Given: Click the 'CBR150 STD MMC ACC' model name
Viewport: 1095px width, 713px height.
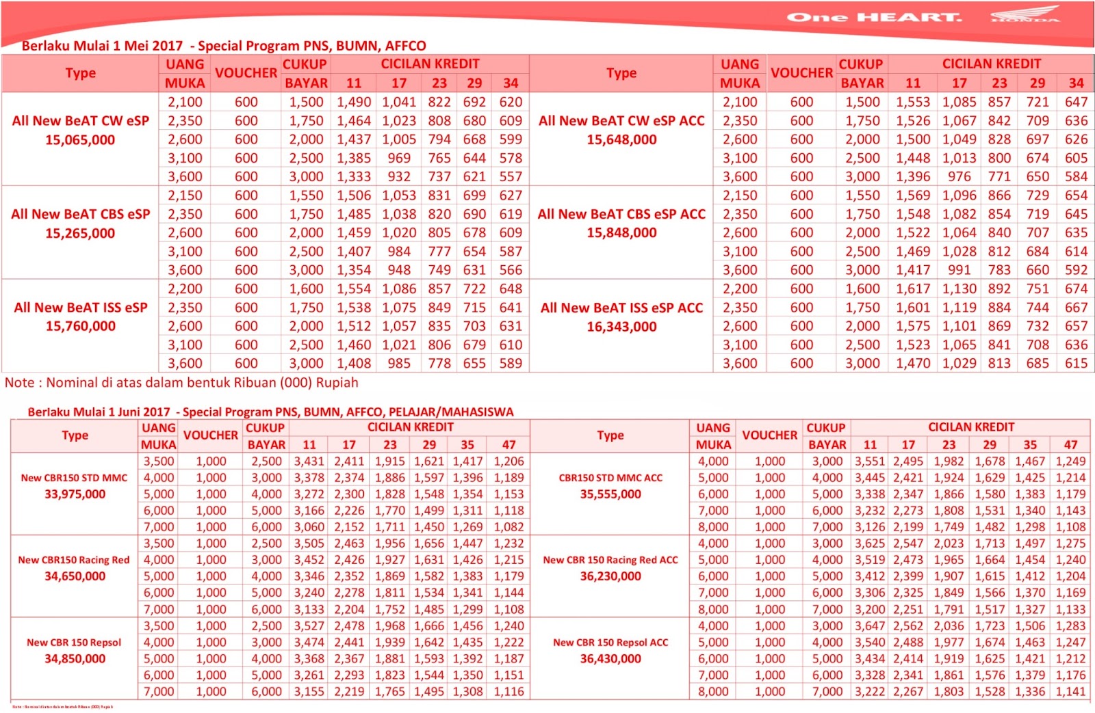Looking at the screenshot, I should pos(610,478).
